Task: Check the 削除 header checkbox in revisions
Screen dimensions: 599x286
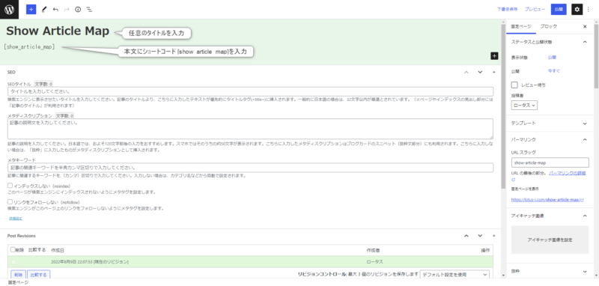Action: tap(13, 250)
